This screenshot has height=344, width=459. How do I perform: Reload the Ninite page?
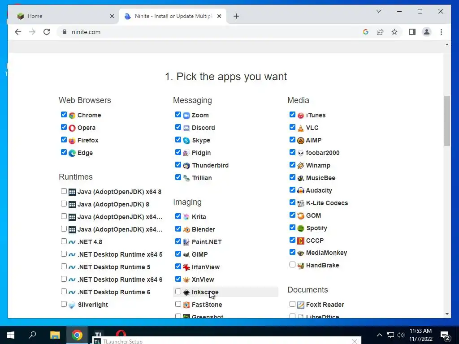click(x=47, y=32)
